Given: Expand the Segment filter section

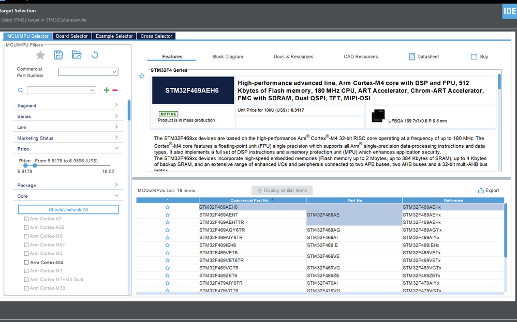Looking at the screenshot, I should point(68,105).
